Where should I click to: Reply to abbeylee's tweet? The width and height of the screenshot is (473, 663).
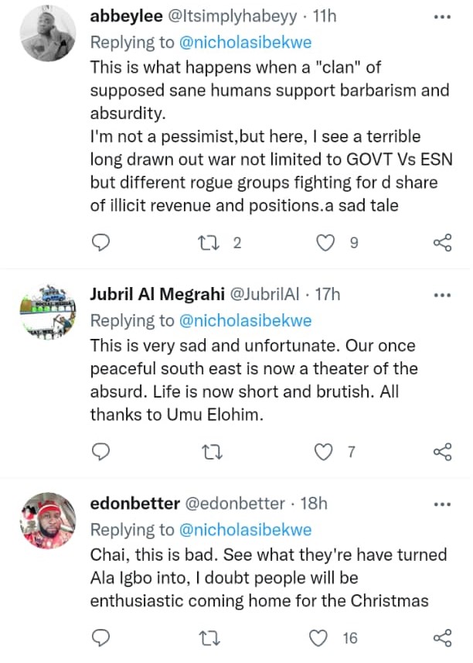pyautogui.click(x=101, y=243)
